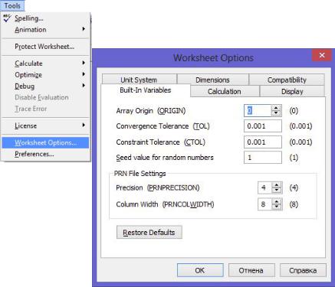Click the Constraint Tolerance (CTOL) label

click(160, 142)
